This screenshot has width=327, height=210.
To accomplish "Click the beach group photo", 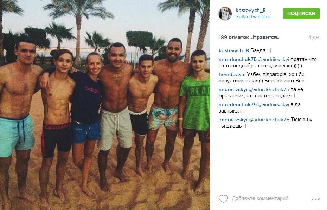I will [105, 105].
